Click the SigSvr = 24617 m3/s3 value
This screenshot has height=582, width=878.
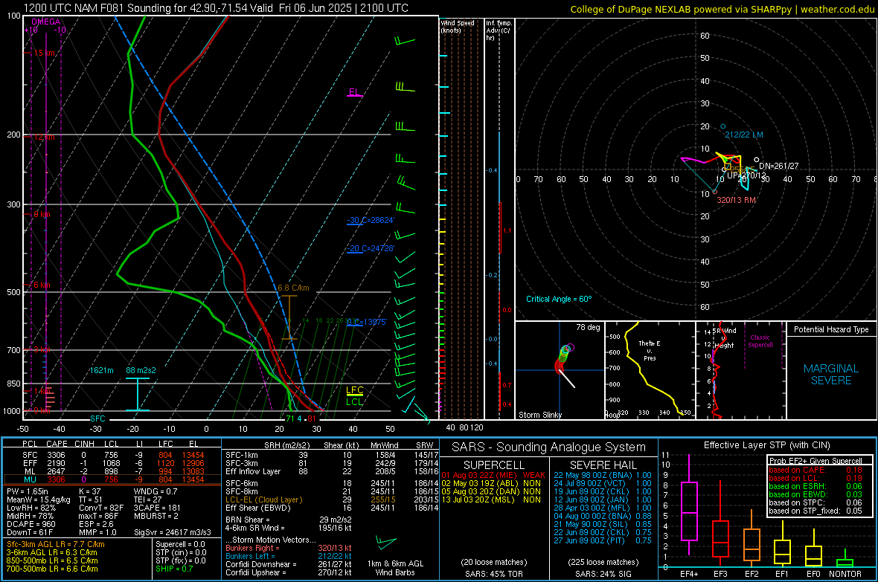[x=173, y=533]
